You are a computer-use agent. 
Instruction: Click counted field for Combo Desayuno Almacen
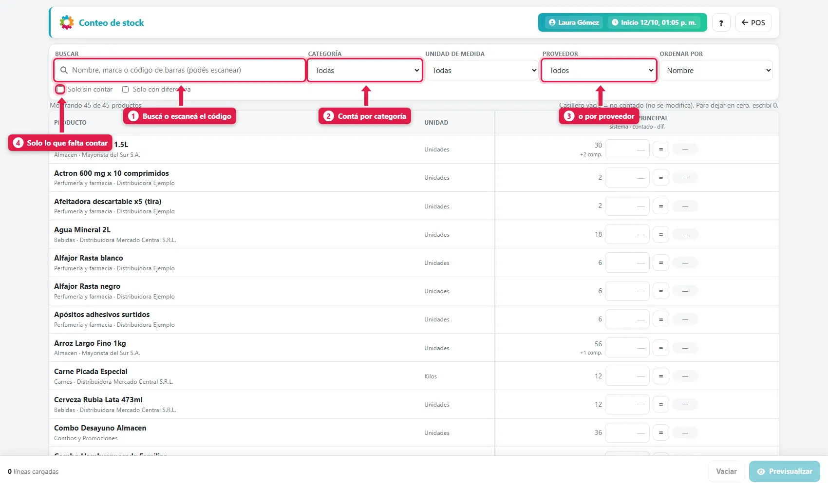click(x=627, y=432)
